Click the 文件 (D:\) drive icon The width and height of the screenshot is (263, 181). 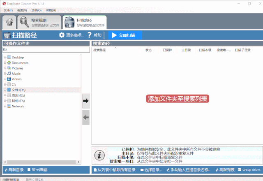tap(9, 90)
